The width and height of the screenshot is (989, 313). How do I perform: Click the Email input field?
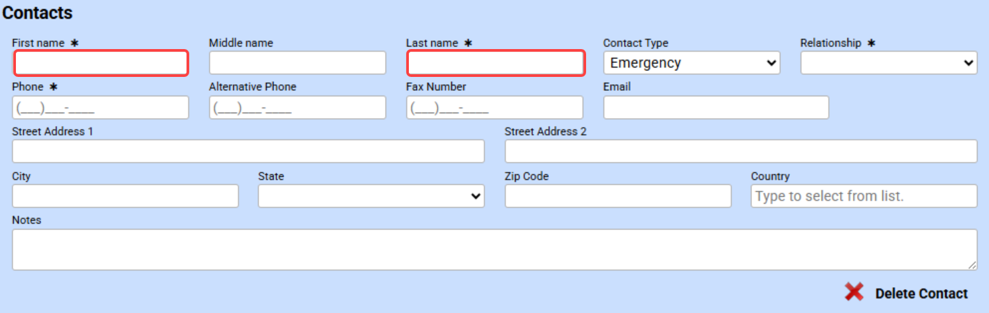(716, 107)
